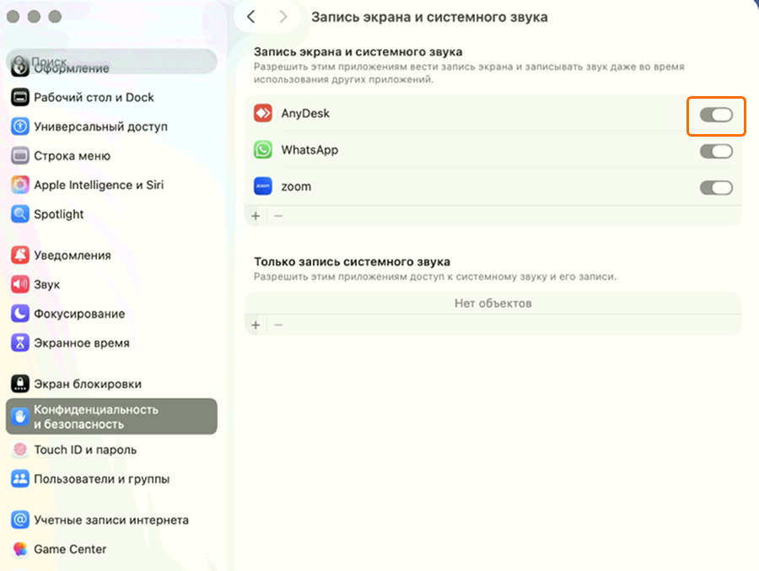This screenshot has height=571, width=759.
Task: Select the Фокусирование moon icon
Action: click(x=19, y=314)
